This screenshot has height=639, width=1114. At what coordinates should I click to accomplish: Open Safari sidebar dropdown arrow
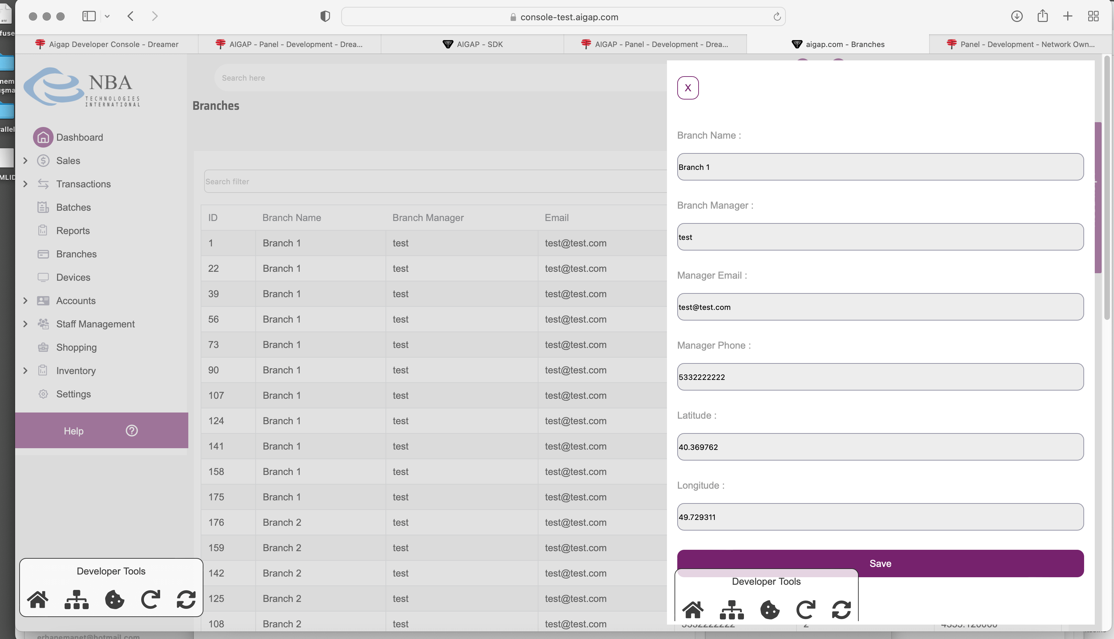107,17
